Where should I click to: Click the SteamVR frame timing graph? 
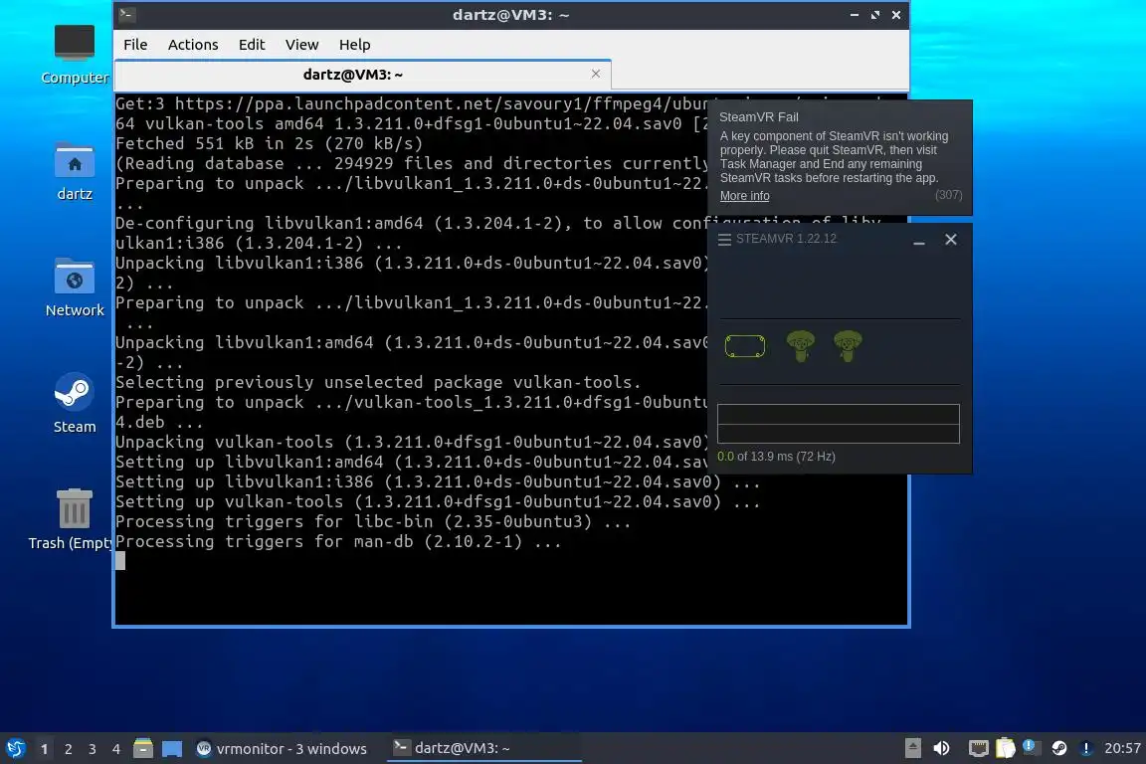[839, 424]
